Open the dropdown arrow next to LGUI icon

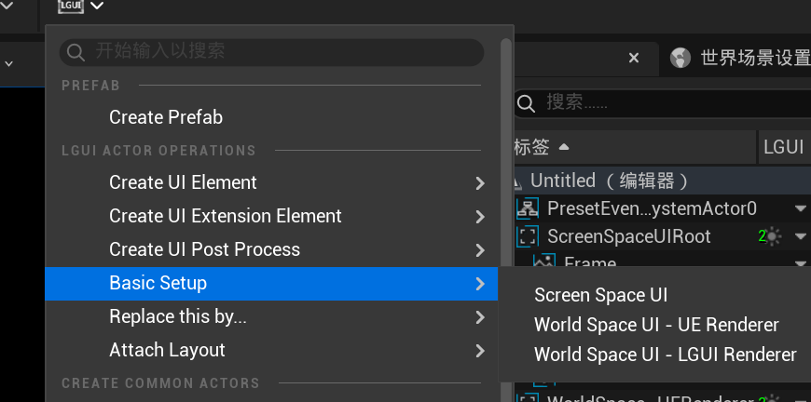pyautogui.click(x=97, y=7)
